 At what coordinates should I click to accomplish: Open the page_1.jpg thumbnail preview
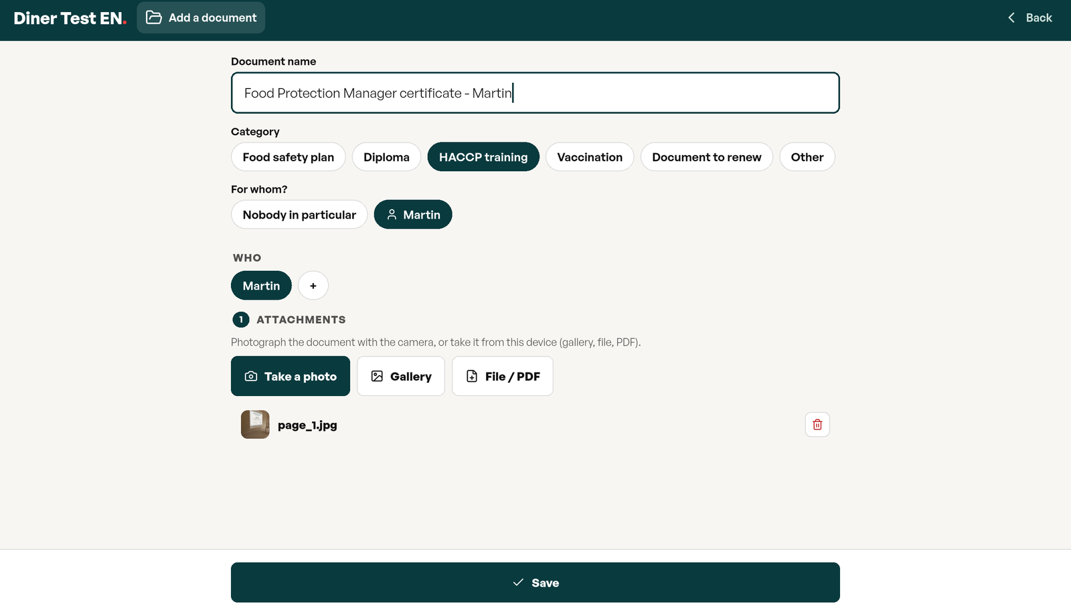point(255,425)
